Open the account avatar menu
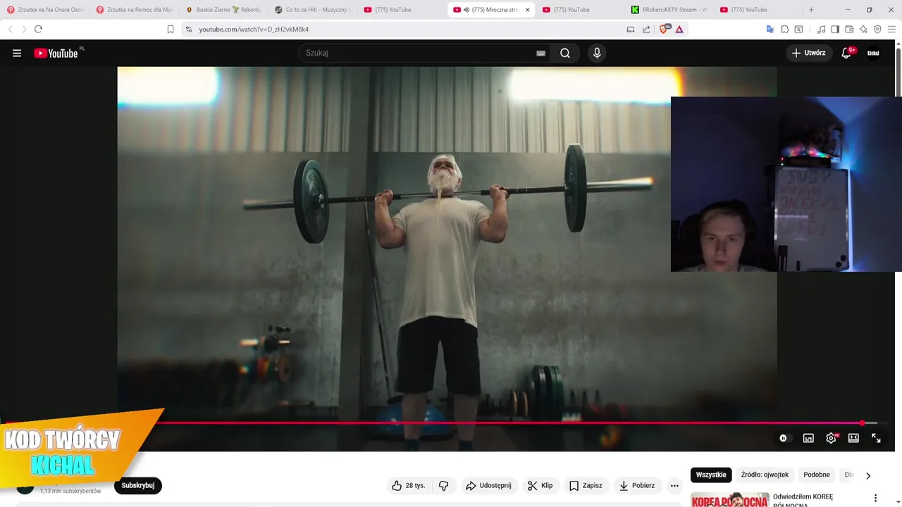The image size is (902, 507). [873, 53]
